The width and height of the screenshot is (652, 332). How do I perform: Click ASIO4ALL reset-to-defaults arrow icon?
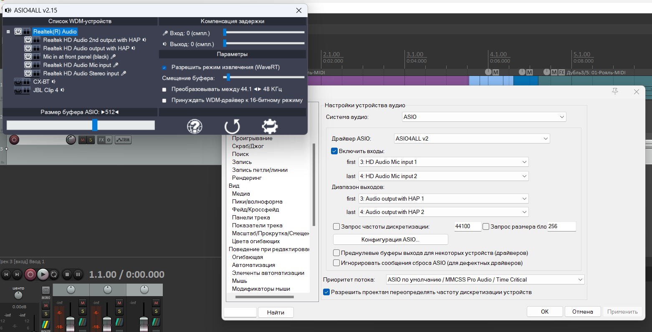232,126
